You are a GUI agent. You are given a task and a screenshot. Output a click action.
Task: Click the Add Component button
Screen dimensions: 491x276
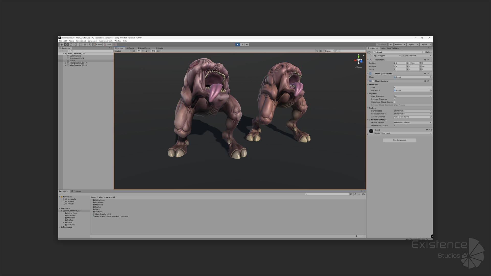[x=399, y=140]
